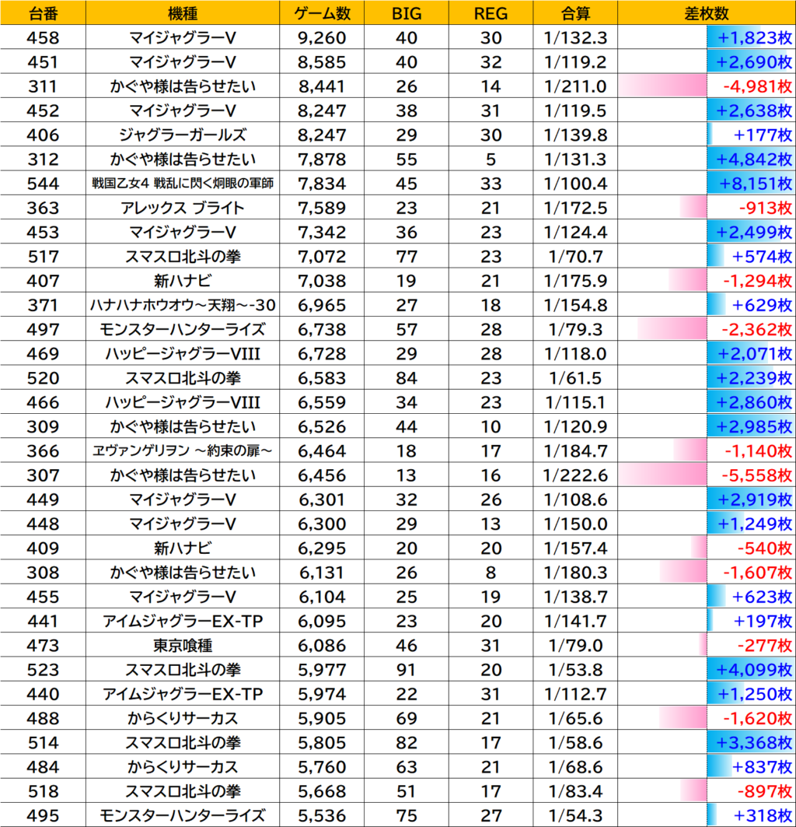Click the +4,099枚 difference value

pyautogui.click(x=754, y=668)
